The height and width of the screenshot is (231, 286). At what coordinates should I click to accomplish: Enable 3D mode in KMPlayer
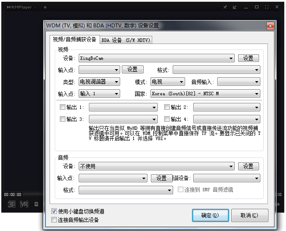coord(12,204)
